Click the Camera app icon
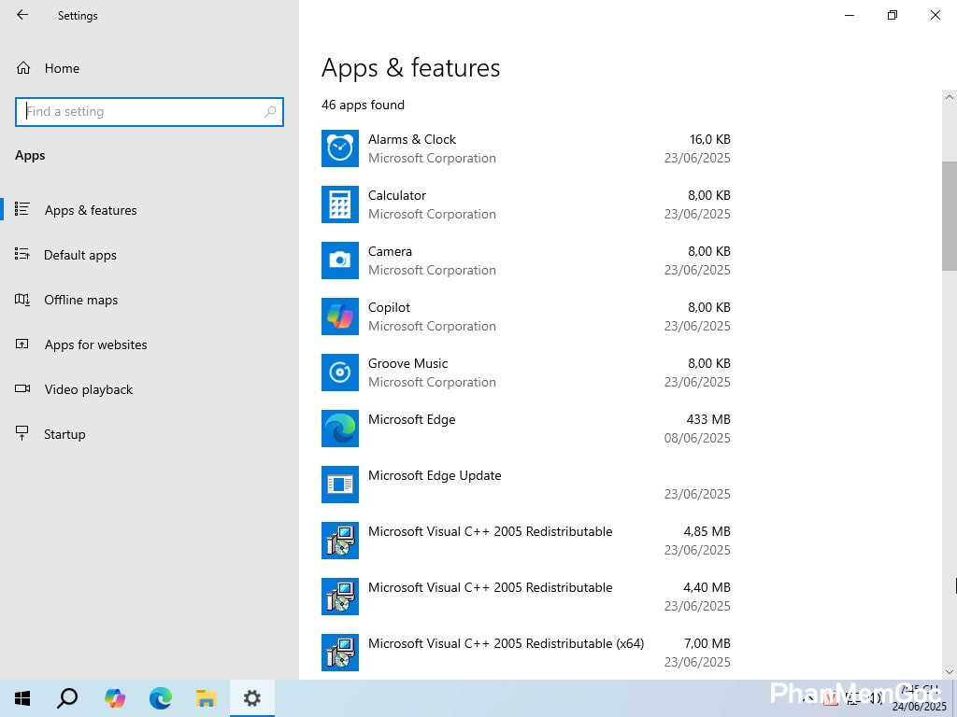957x717 pixels. pyautogui.click(x=339, y=260)
